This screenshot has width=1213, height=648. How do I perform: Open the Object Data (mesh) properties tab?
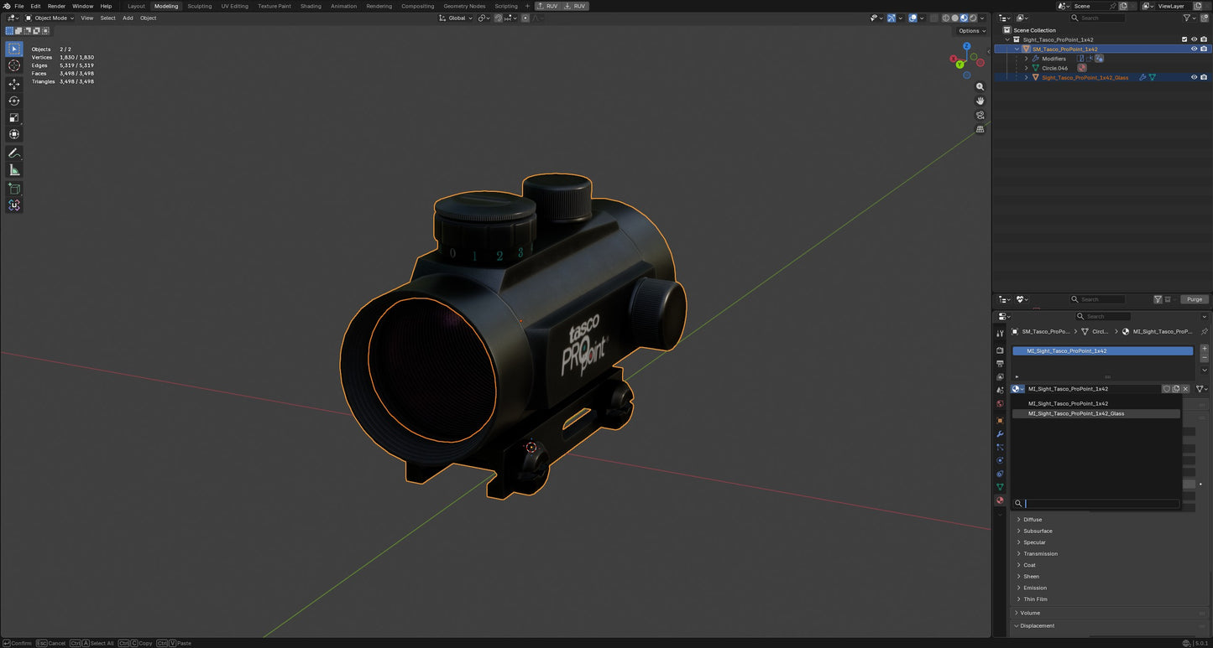click(x=1000, y=487)
